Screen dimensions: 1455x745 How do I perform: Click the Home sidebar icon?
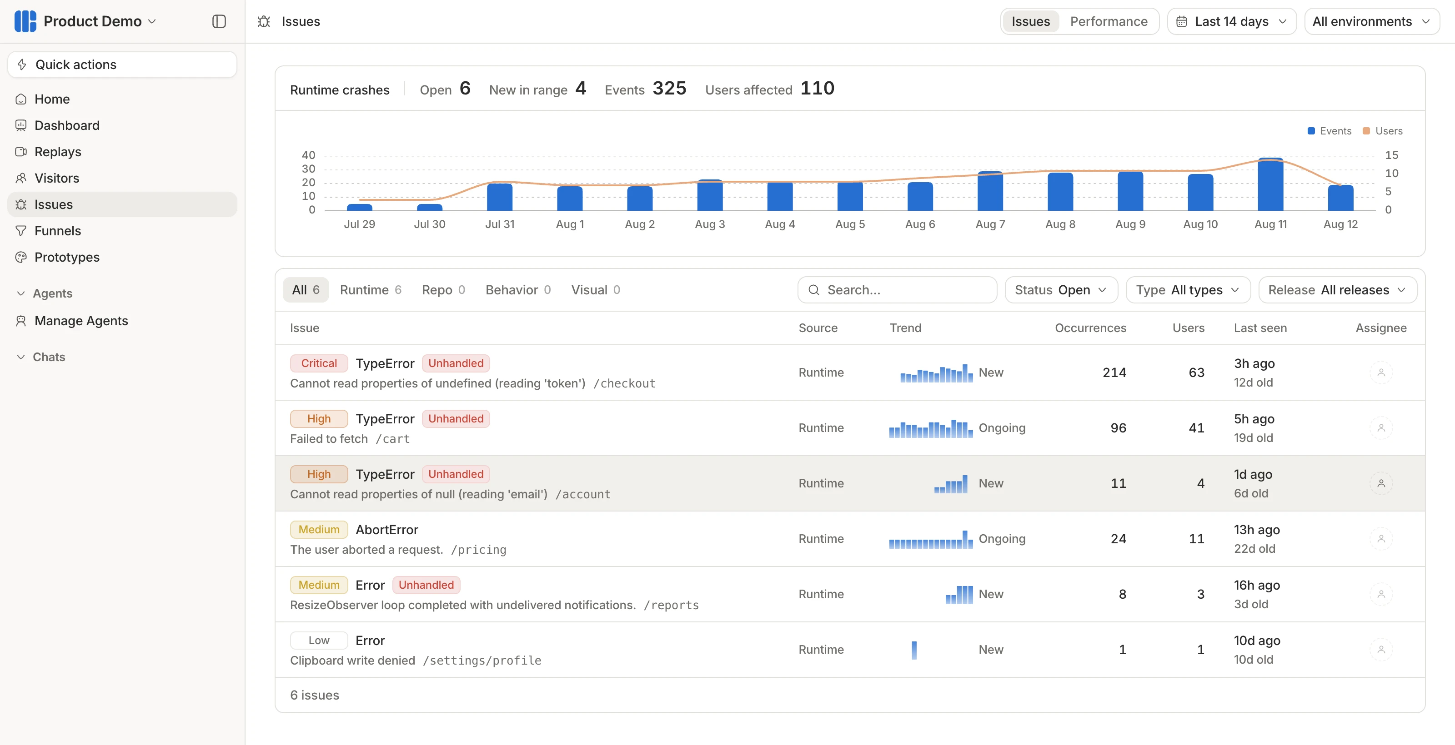(21, 99)
